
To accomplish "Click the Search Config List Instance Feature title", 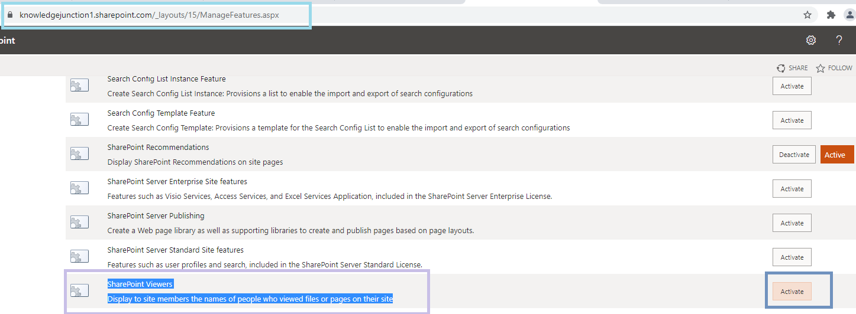I will pos(166,79).
